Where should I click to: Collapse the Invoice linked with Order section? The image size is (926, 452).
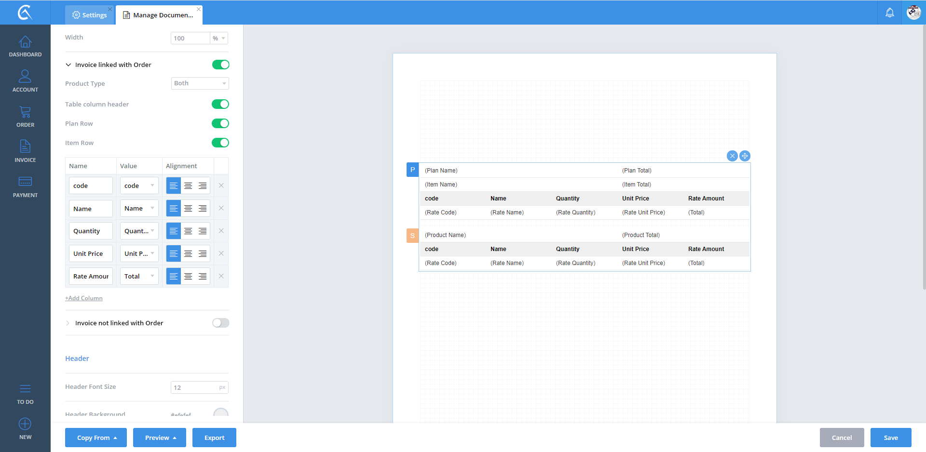tap(68, 65)
